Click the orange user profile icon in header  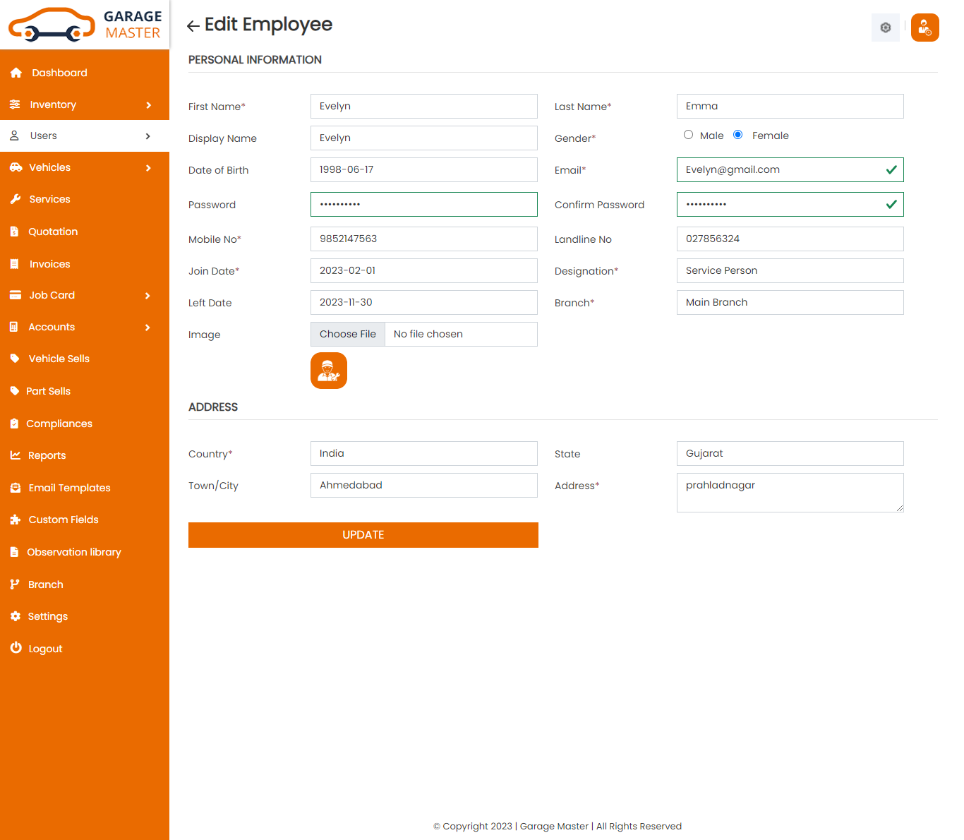924,28
